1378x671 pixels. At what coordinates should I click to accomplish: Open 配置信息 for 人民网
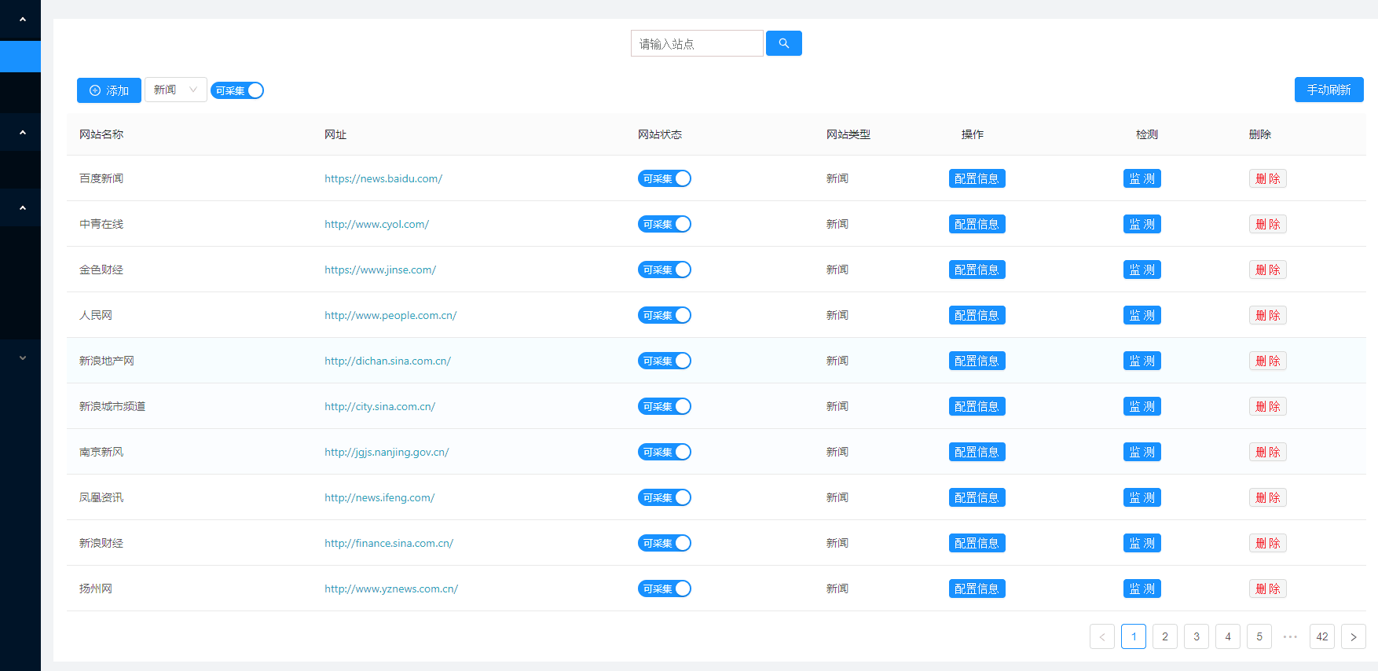[x=977, y=315]
